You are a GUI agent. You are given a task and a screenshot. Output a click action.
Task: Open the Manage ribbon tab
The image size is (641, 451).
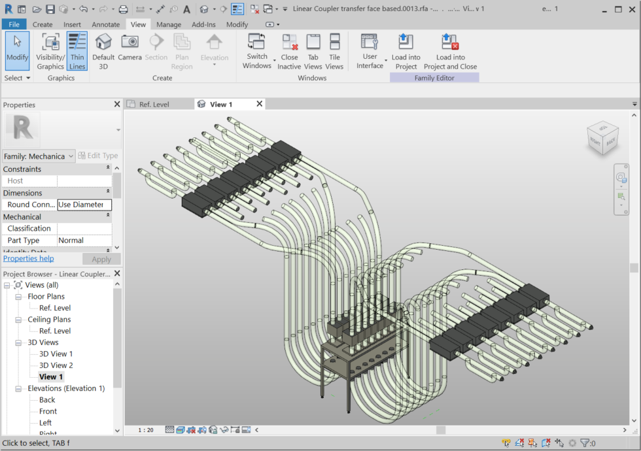[x=169, y=25]
